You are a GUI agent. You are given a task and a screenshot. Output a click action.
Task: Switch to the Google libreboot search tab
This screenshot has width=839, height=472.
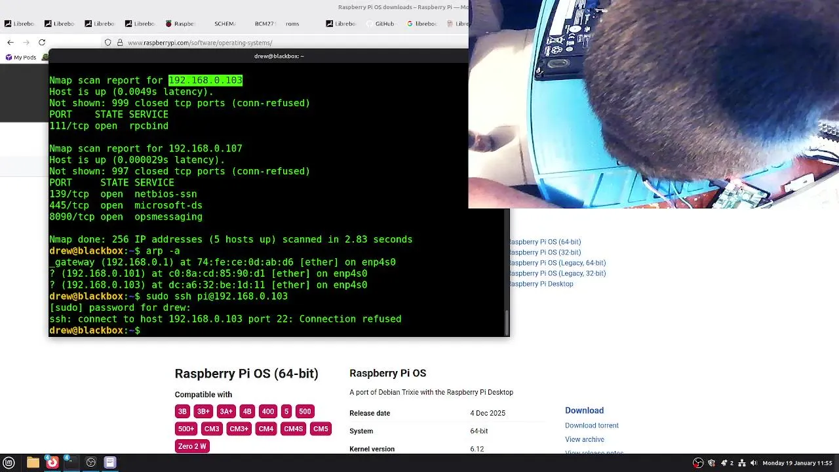[421, 24]
